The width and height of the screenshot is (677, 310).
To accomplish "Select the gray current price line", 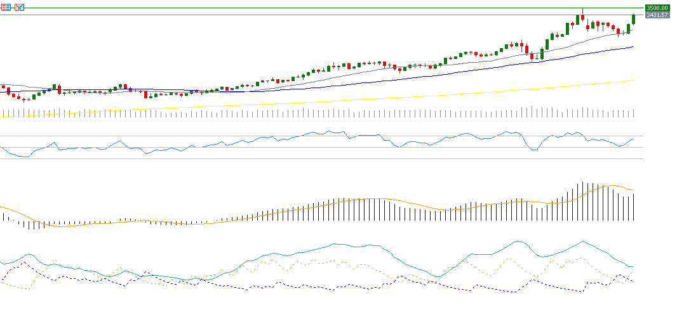I will pos(318,15).
